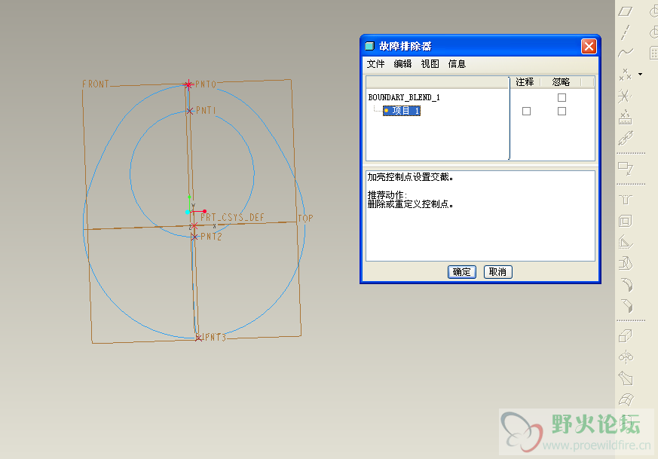Open the 信息 menu
This screenshot has width=658, height=459.
coord(457,64)
